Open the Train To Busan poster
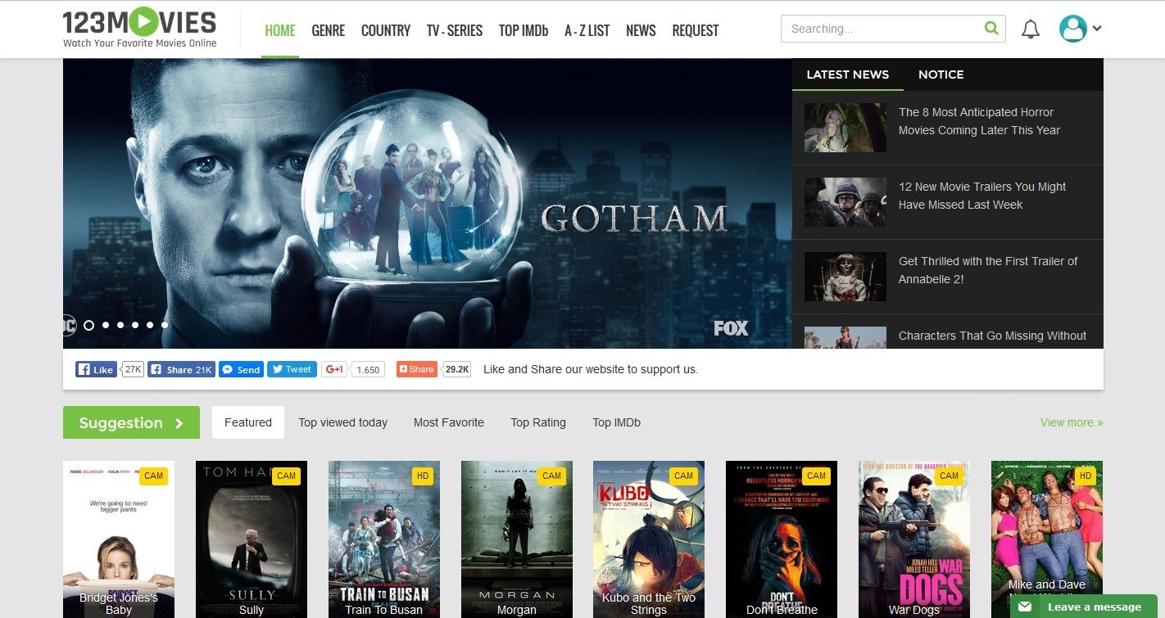The height and width of the screenshot is (618, 1165). (x=384, y=539)
